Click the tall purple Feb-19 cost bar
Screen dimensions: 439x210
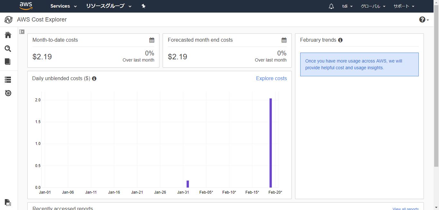[x=271, y=143]
